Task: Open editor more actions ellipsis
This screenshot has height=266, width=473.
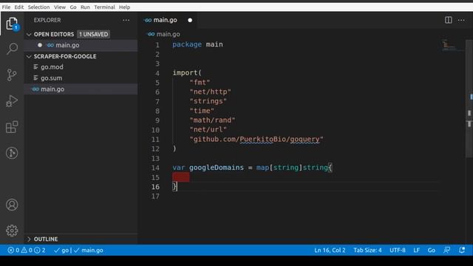Action: click(461, 20)
